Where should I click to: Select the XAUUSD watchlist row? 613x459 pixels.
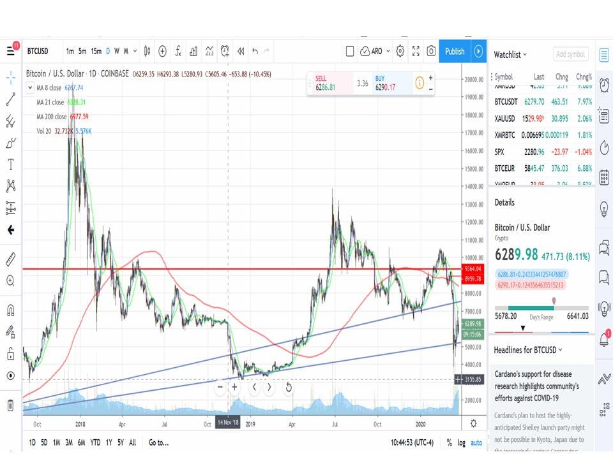coord(543,119)
